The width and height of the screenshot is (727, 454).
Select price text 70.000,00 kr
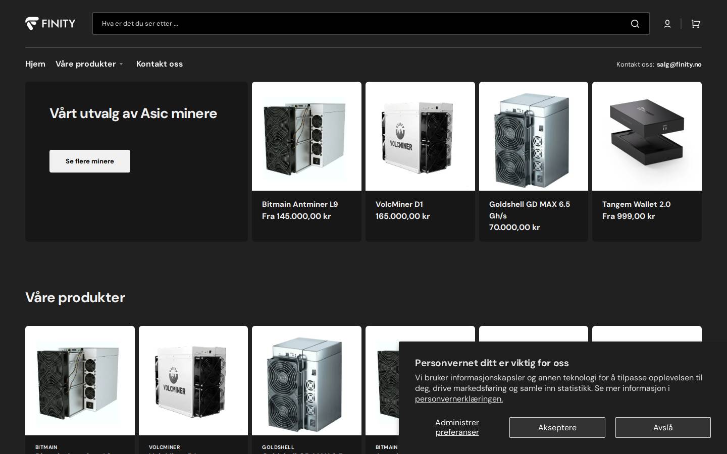(x=514, y=228)
